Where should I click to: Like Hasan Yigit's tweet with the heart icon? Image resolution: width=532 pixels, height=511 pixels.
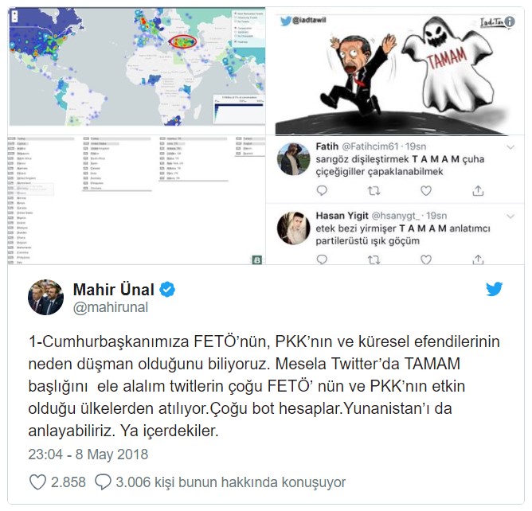click(x=426, y=259)
